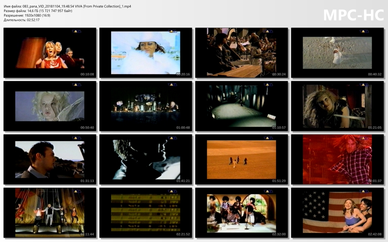This screenshot has width=388, height=242.
Task: Click the orange desert frame at 01:51:29
Action: [x=241, y=159]
